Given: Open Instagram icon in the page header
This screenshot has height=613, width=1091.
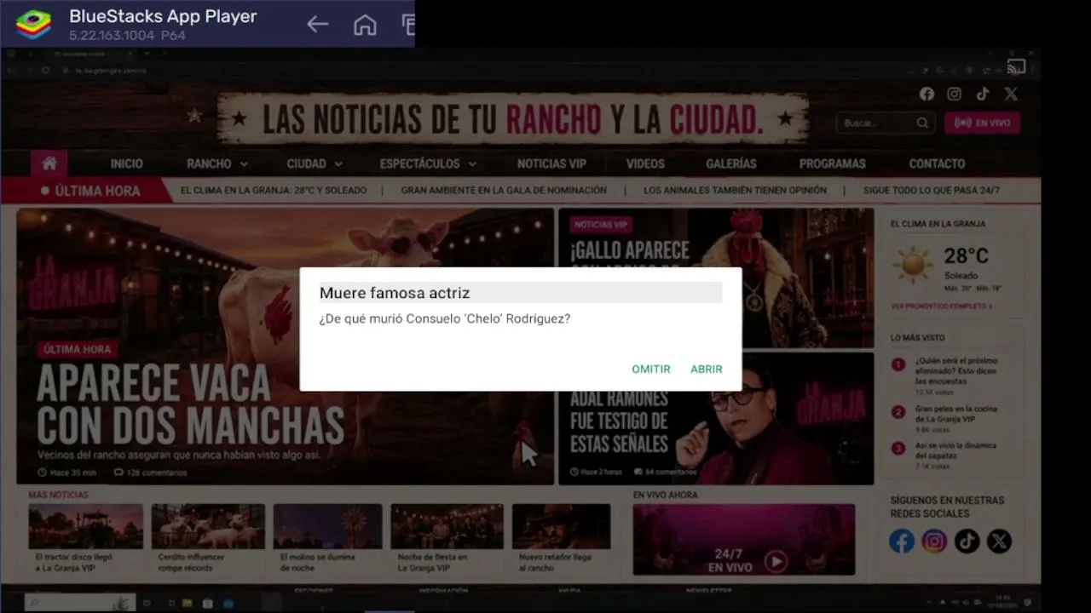Looking at the screenshot, I should [x=955, y=94].
